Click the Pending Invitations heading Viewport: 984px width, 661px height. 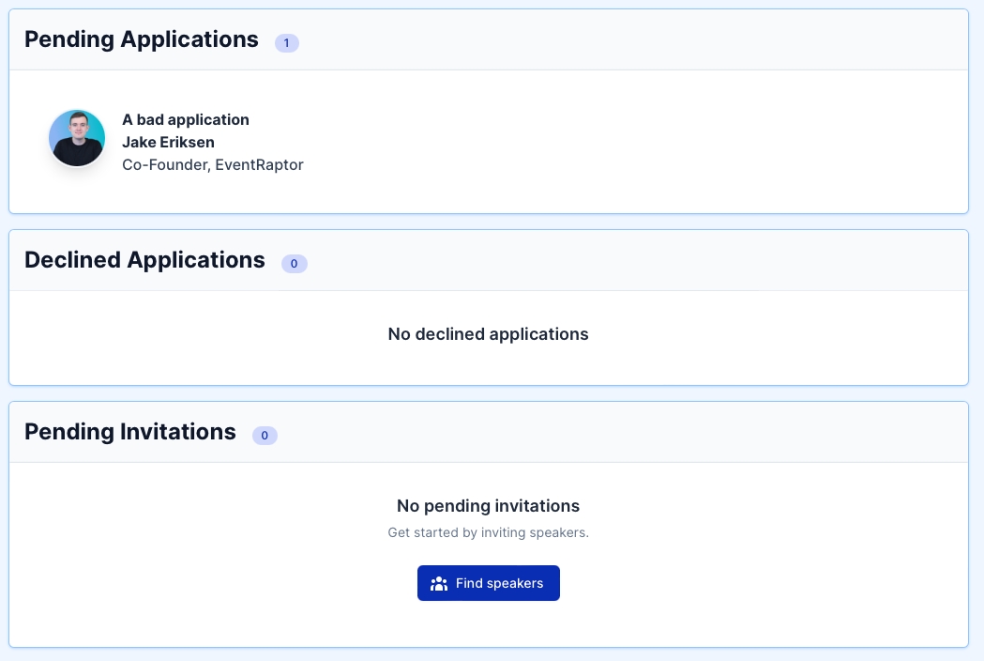coord(129,432)
